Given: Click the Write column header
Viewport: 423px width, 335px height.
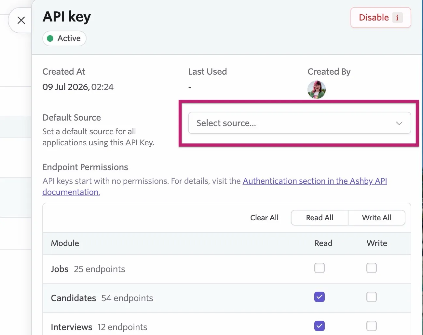Looking at the screenshot, I should tap(377, 243).
